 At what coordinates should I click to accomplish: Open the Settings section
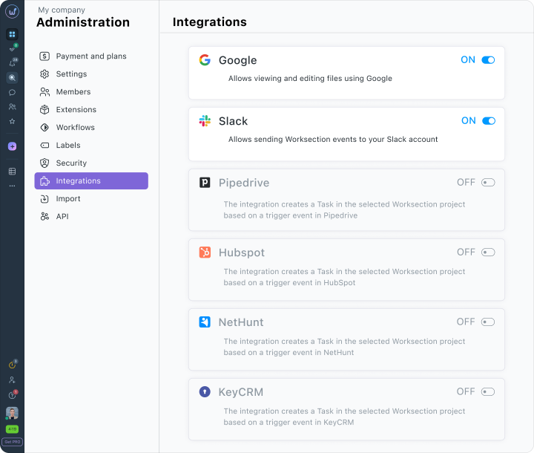coord(91,74)
